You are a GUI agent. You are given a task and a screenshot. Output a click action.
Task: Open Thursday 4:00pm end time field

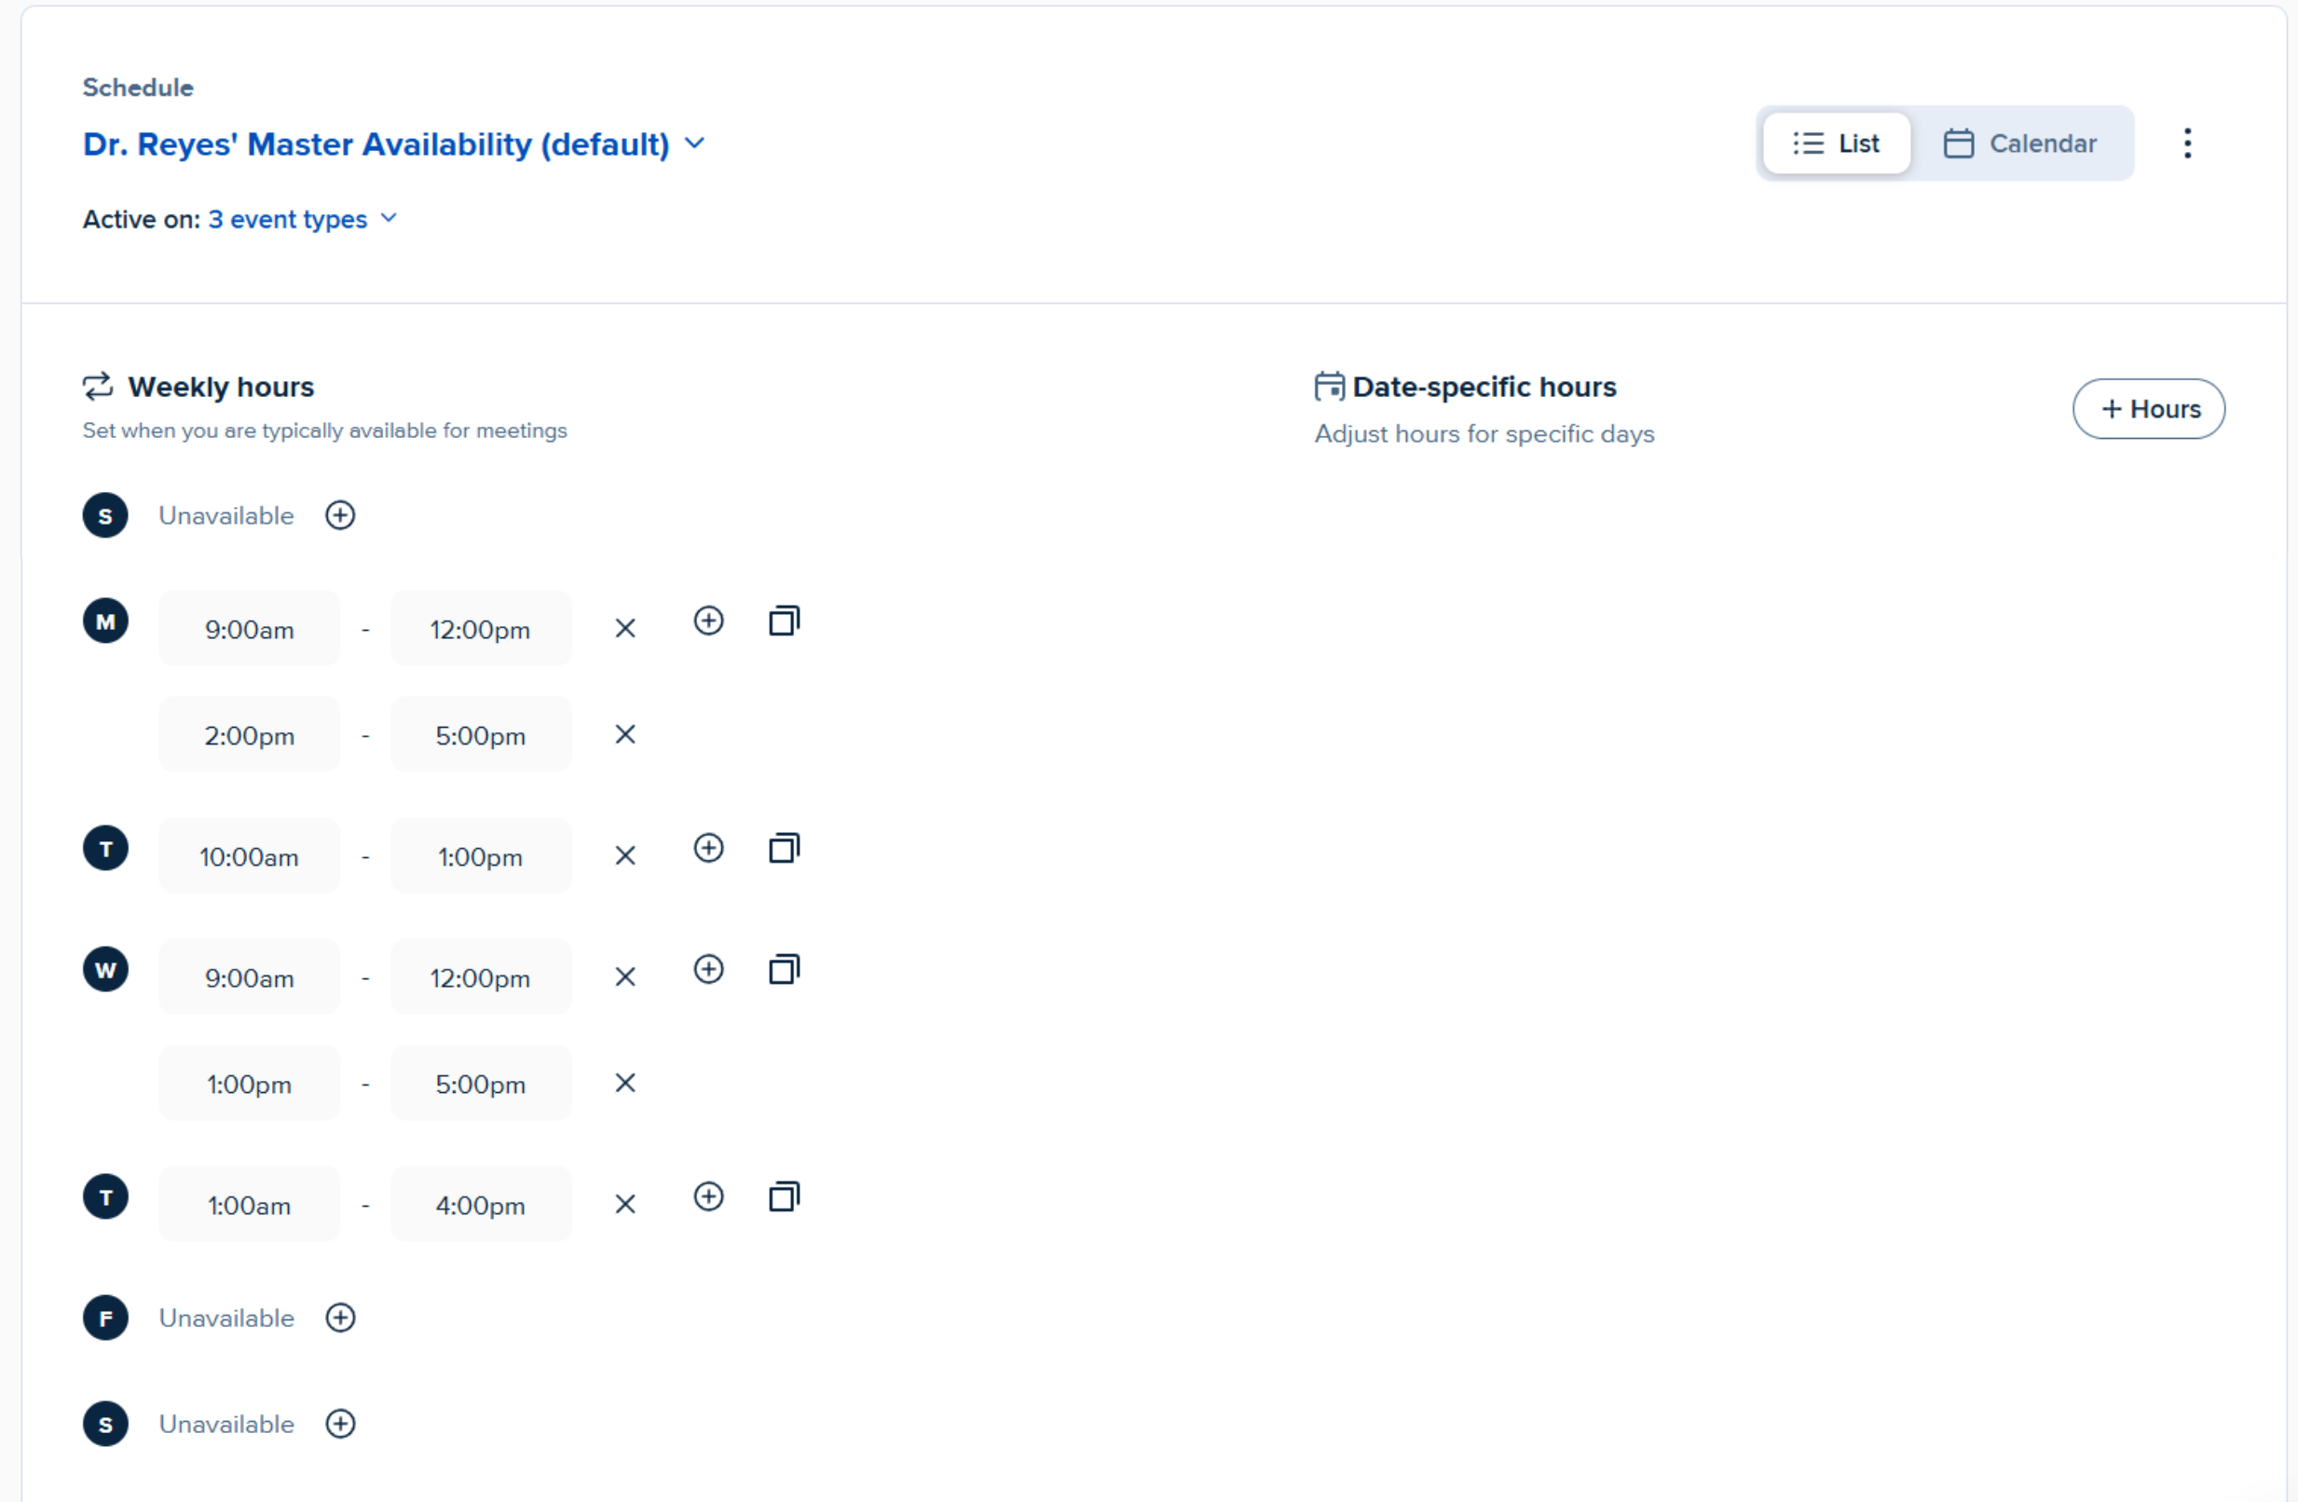coord(481,1205)
